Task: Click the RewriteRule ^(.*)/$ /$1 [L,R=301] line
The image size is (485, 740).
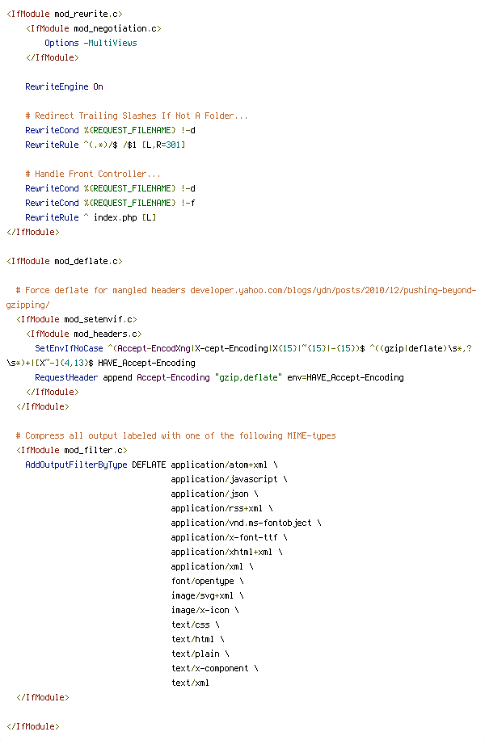Action: [105, 145]
